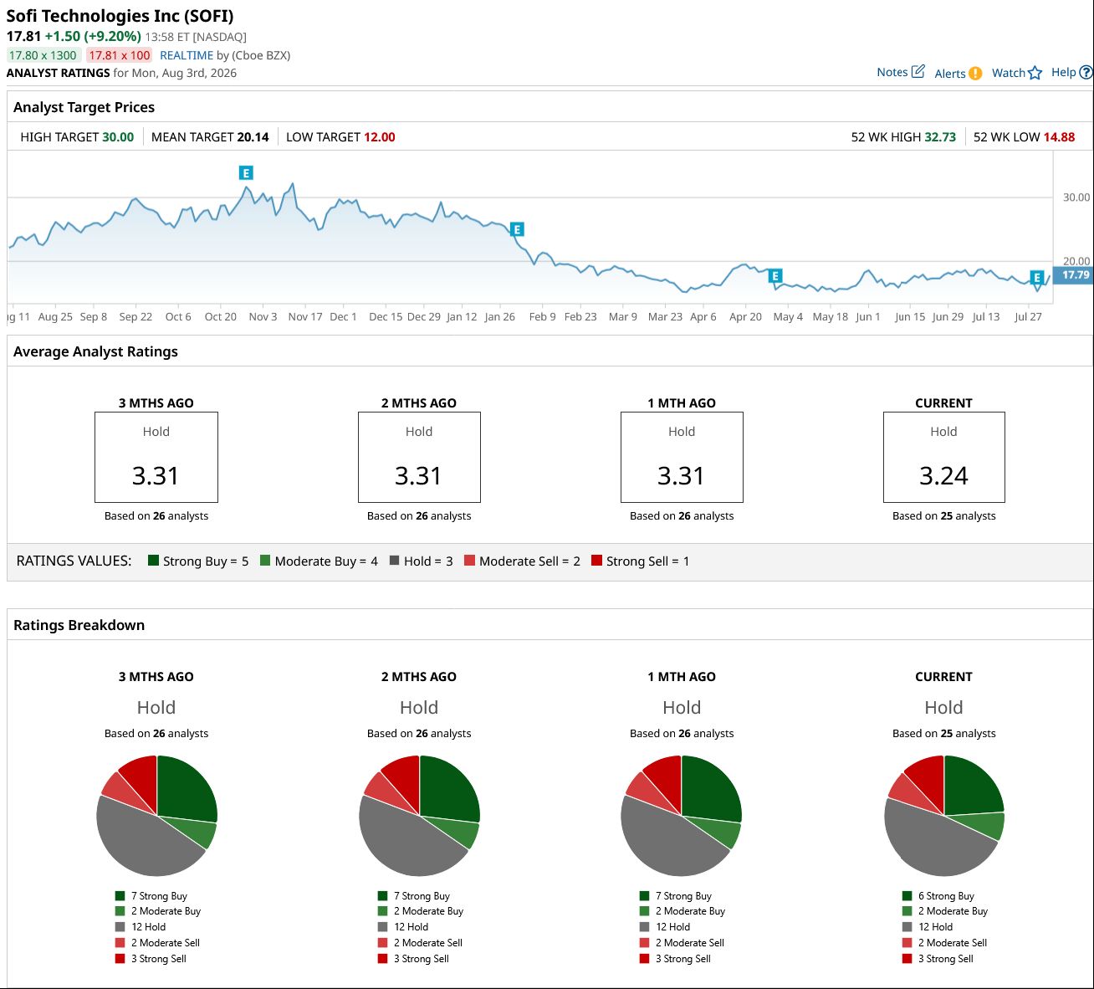This screenshot has height=989, width=1094.
Task: Click the 3 Strong Sell text under 3 MTHS AGO
Action: coord(159,958)
